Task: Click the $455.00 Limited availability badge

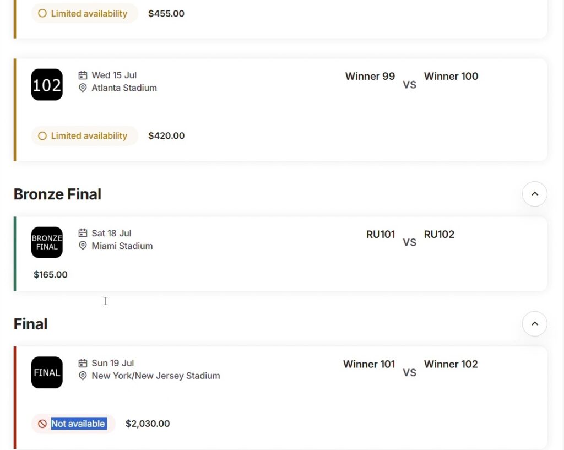Action: (84, 14)
